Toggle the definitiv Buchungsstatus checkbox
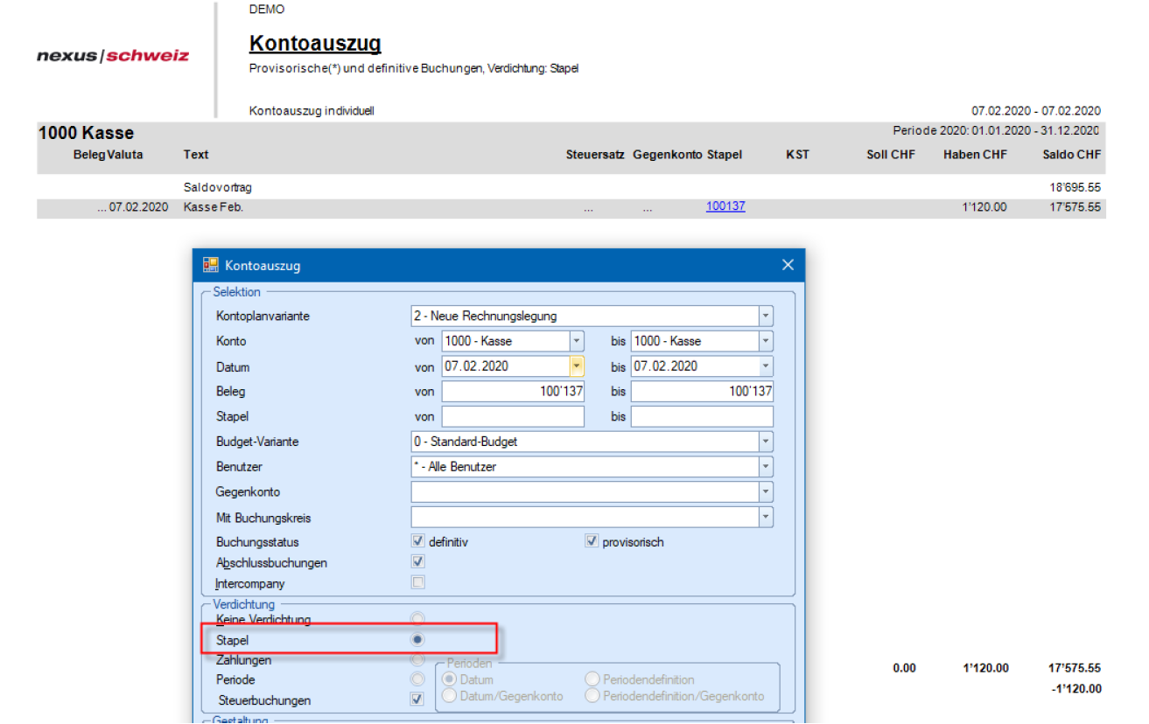1149x724 pixels. [418, 541]
